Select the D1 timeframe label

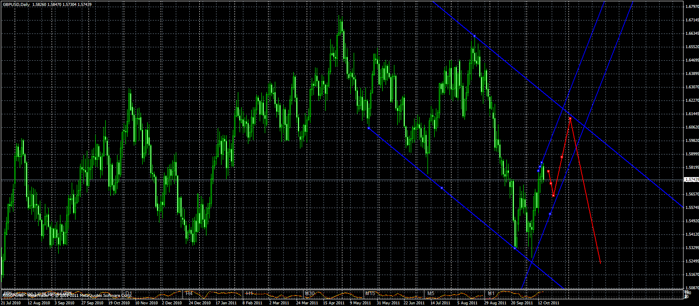click(x=128, y=293)
